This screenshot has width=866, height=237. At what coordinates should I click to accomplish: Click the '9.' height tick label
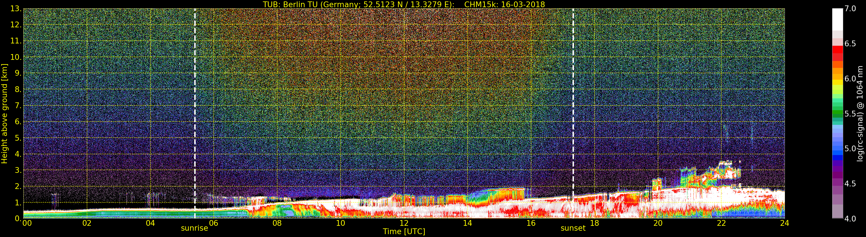[x=18, y=73]
